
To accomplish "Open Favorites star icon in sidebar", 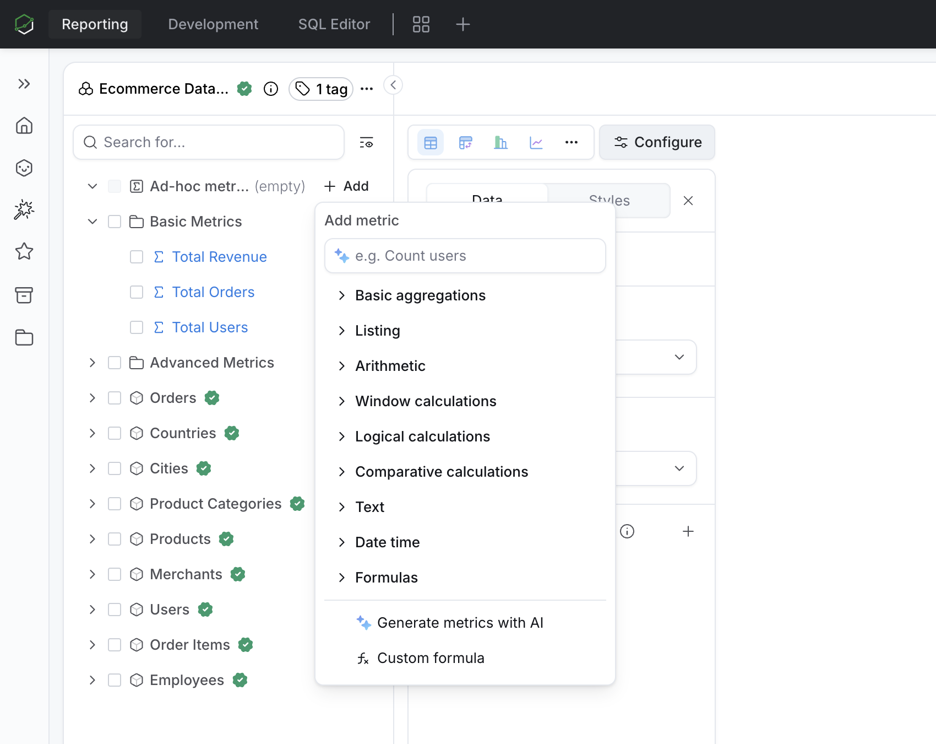I will click(24, 251).
